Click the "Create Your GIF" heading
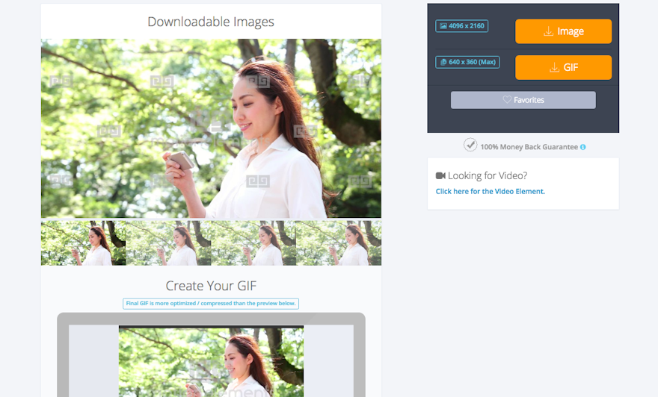 [211, 286]
